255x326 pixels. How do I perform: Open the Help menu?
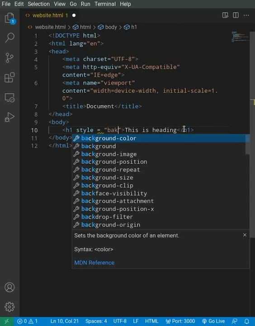coord(125,4)
